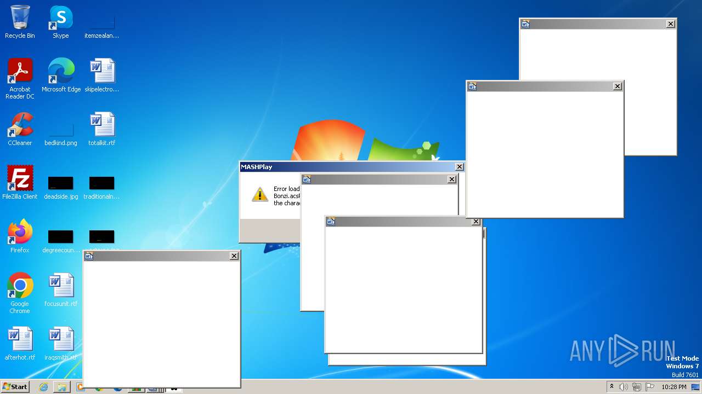Select the totalkit.rtf document icon

click(102, 129)
